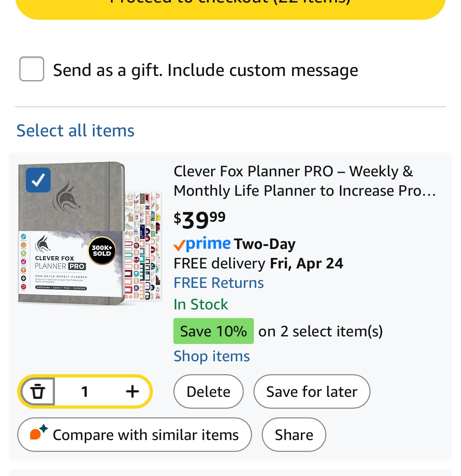The height and width of the screenshot is (476, 461).
Task: Tap the Share button
Action: 294,435
